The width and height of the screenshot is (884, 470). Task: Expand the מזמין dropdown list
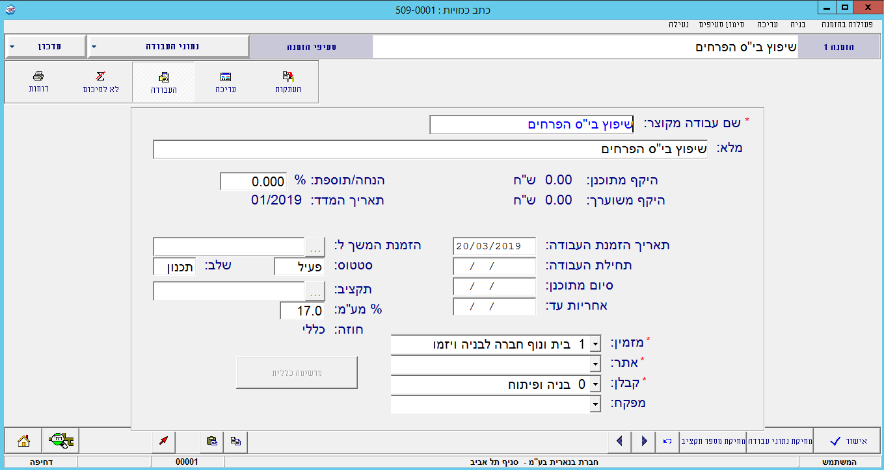pyautogui.click(x=595, y=345)
